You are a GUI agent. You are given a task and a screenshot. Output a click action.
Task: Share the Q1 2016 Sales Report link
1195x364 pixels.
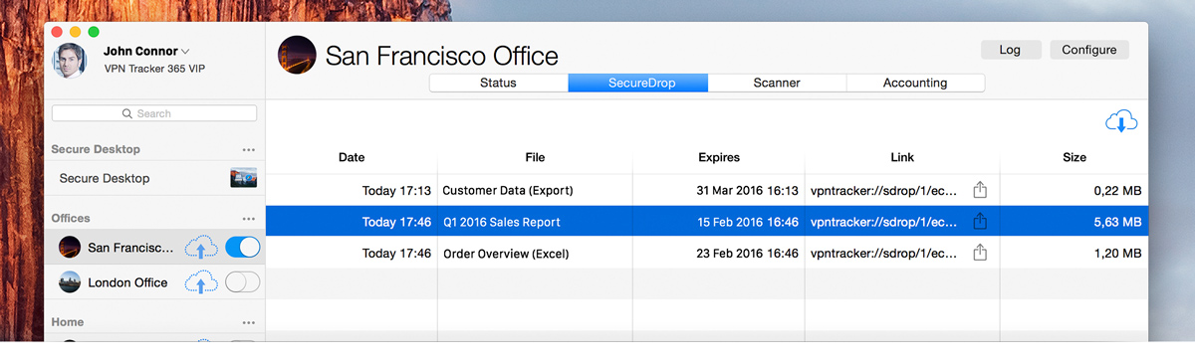980,221
